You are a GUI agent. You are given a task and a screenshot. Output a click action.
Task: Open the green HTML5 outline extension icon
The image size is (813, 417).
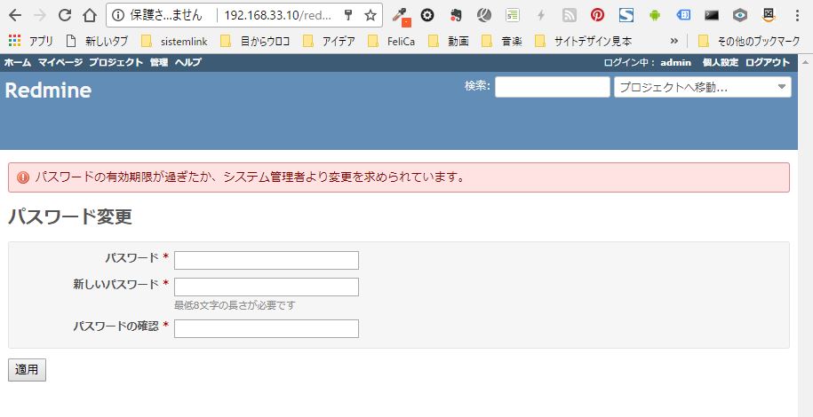click(x=513, y=15)
